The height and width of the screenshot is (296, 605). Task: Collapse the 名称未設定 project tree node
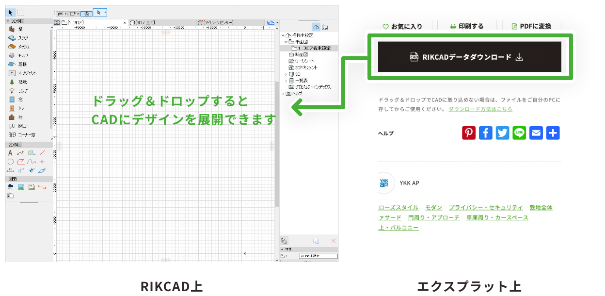point(283,35)
